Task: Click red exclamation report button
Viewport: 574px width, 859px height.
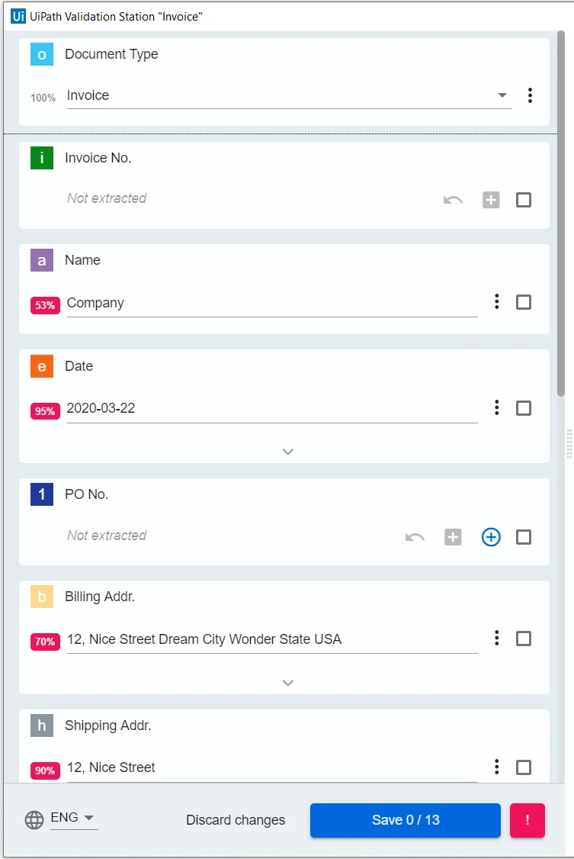Action: 527,820
